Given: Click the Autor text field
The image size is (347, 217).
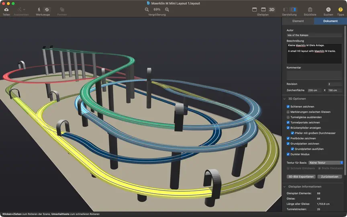Looking at the screenshot, I should [x=314, y=35].
